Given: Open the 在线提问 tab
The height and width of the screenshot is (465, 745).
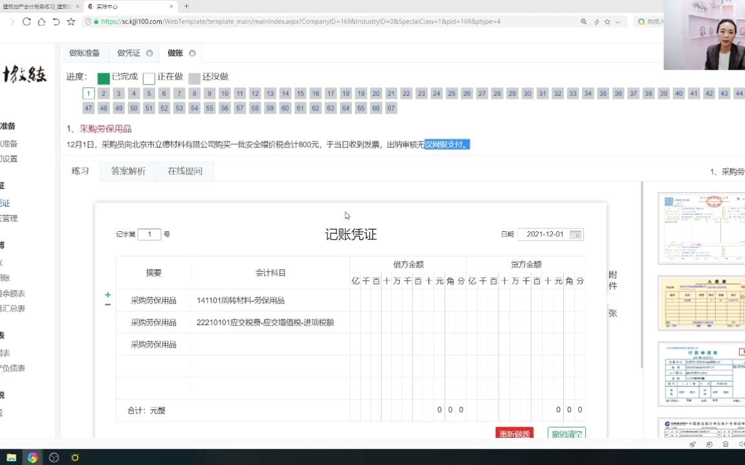Looking at the screenshot, I should pyautogui.click(x=185, y=170).
